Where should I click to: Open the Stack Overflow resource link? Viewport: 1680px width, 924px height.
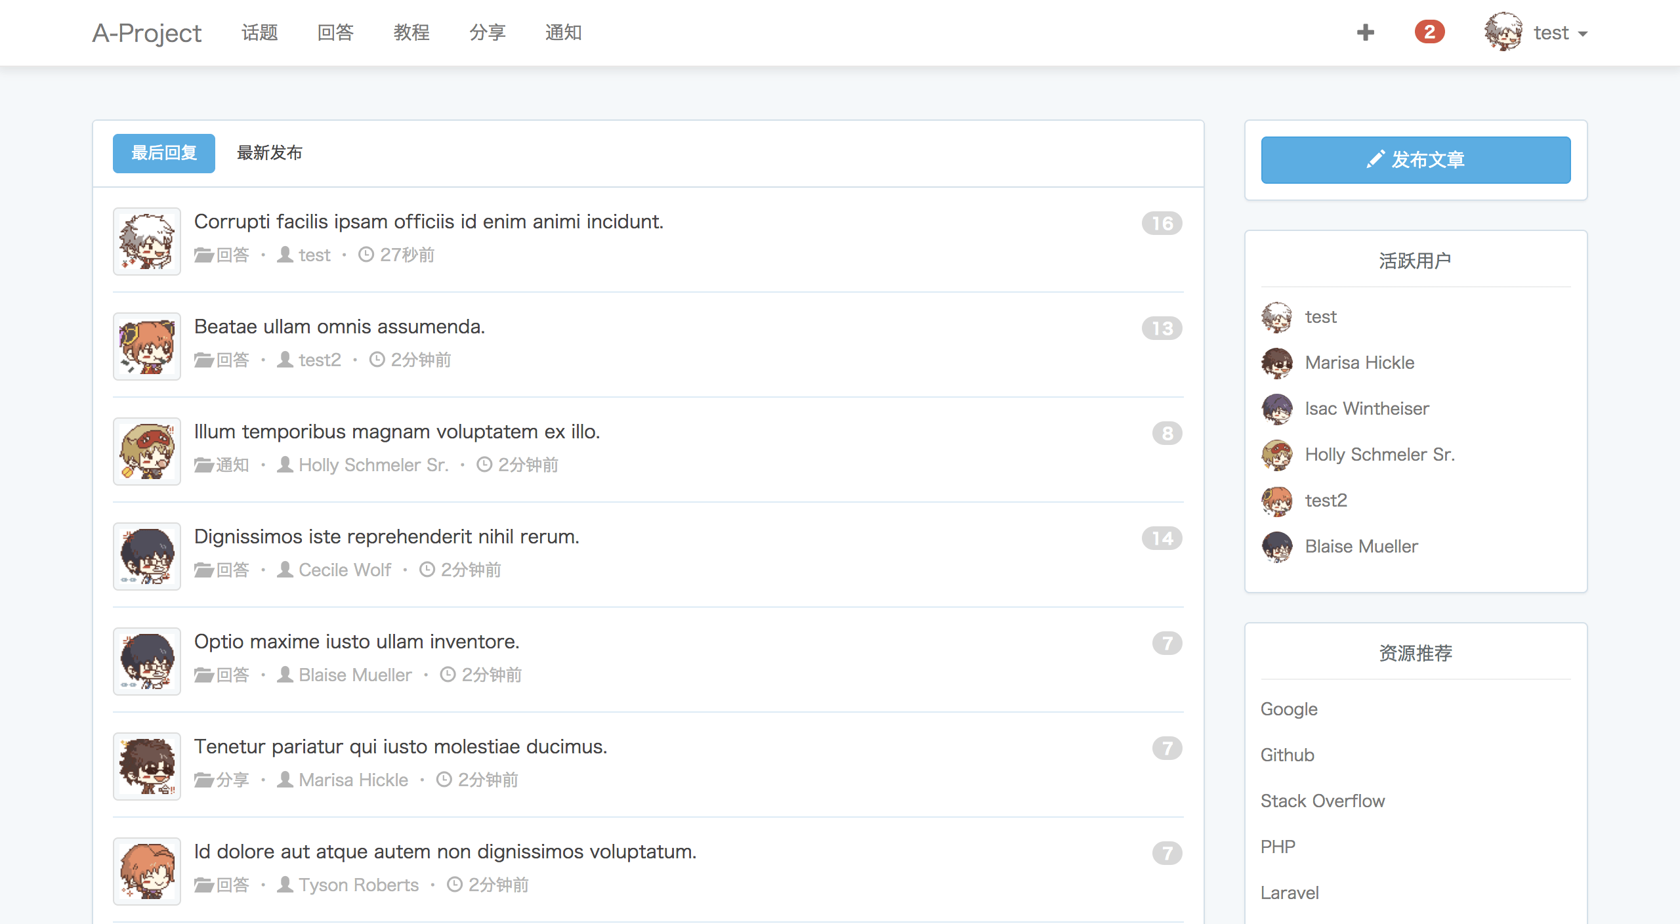point(1323,801)
